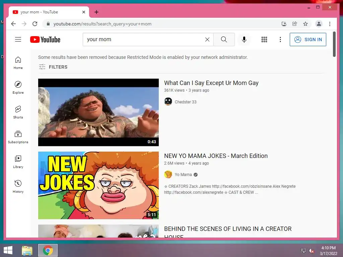Open a new Chrome tab
This screenshot has height=257, width=343.
96,12
